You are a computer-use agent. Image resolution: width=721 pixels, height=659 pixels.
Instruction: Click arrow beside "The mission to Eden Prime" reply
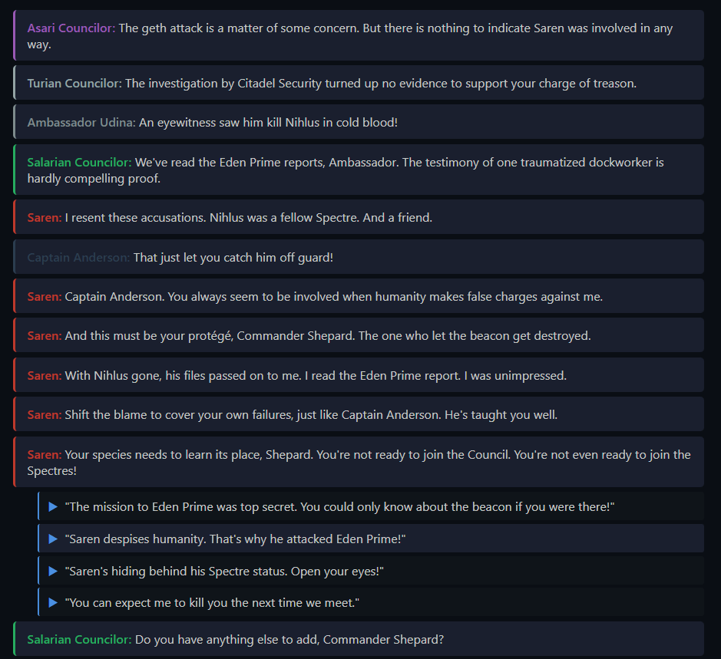[53, 507]
